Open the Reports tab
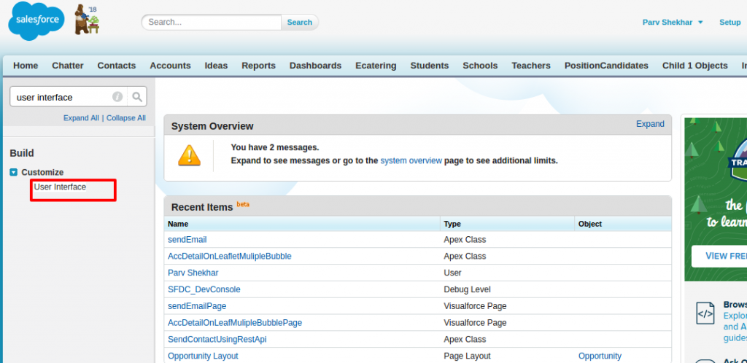Viewport: 747px width, 363px height. coord(259,66)
